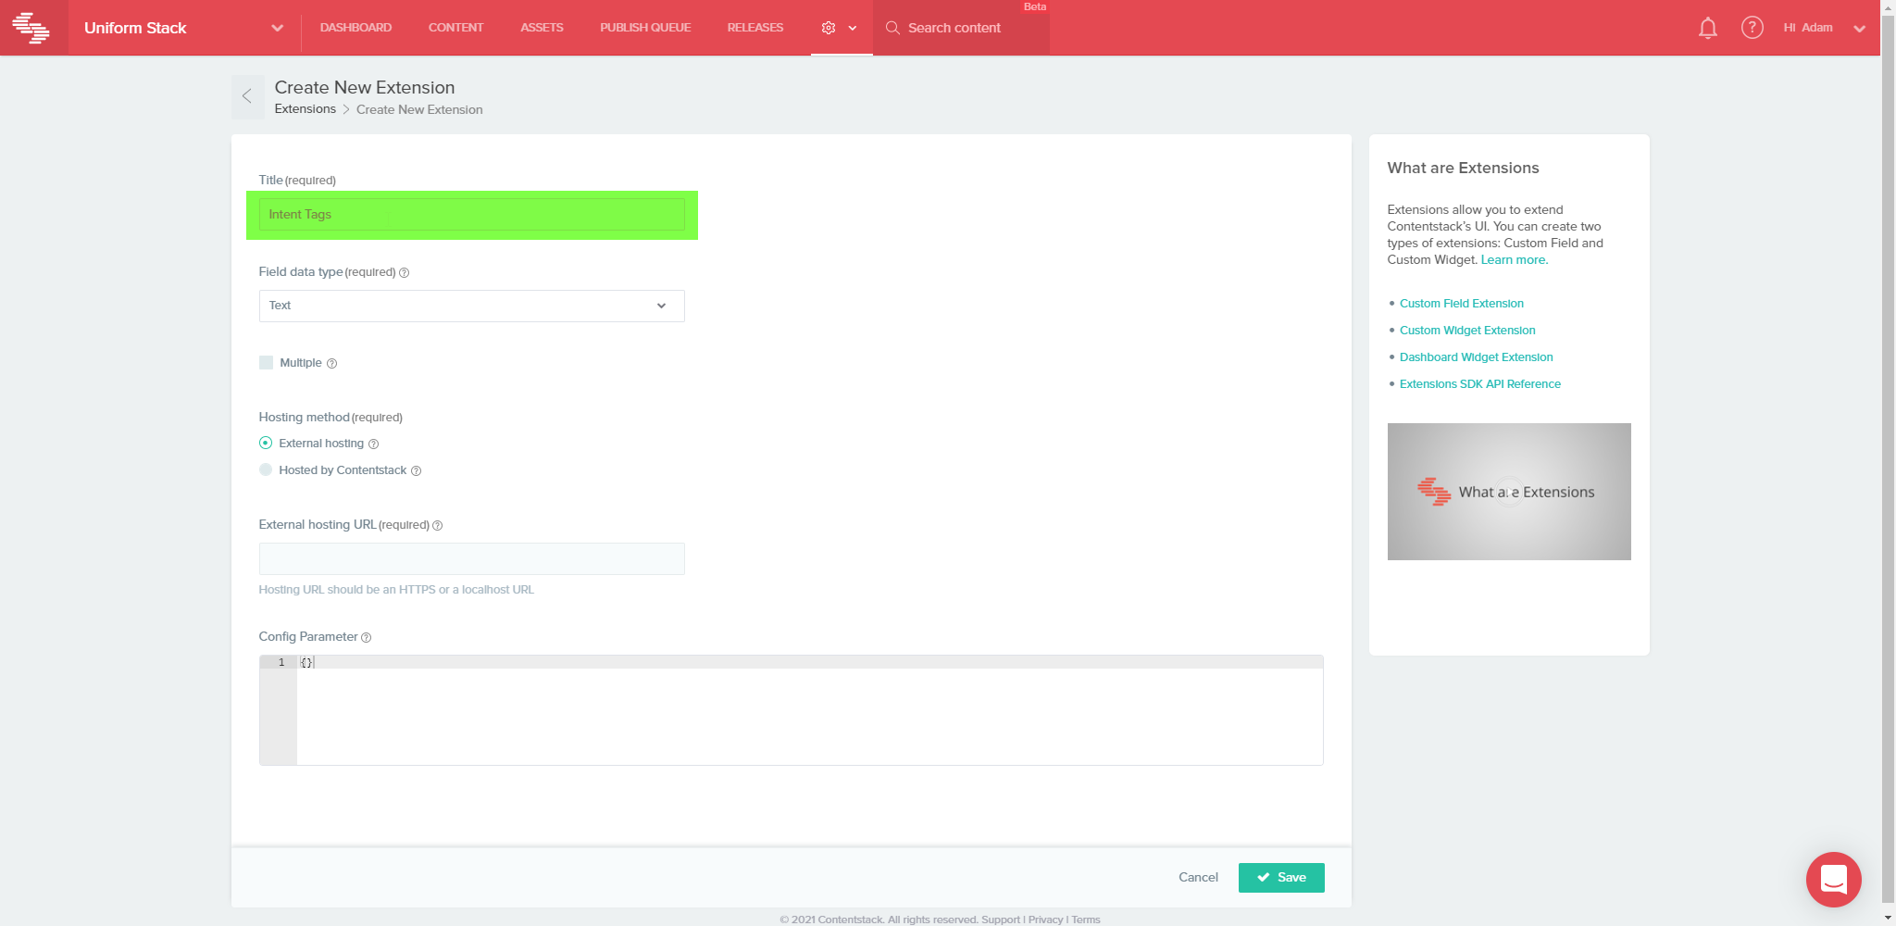1896x926 pixels.
Task: Cancel creating the extension
Action: point(1198,878)
